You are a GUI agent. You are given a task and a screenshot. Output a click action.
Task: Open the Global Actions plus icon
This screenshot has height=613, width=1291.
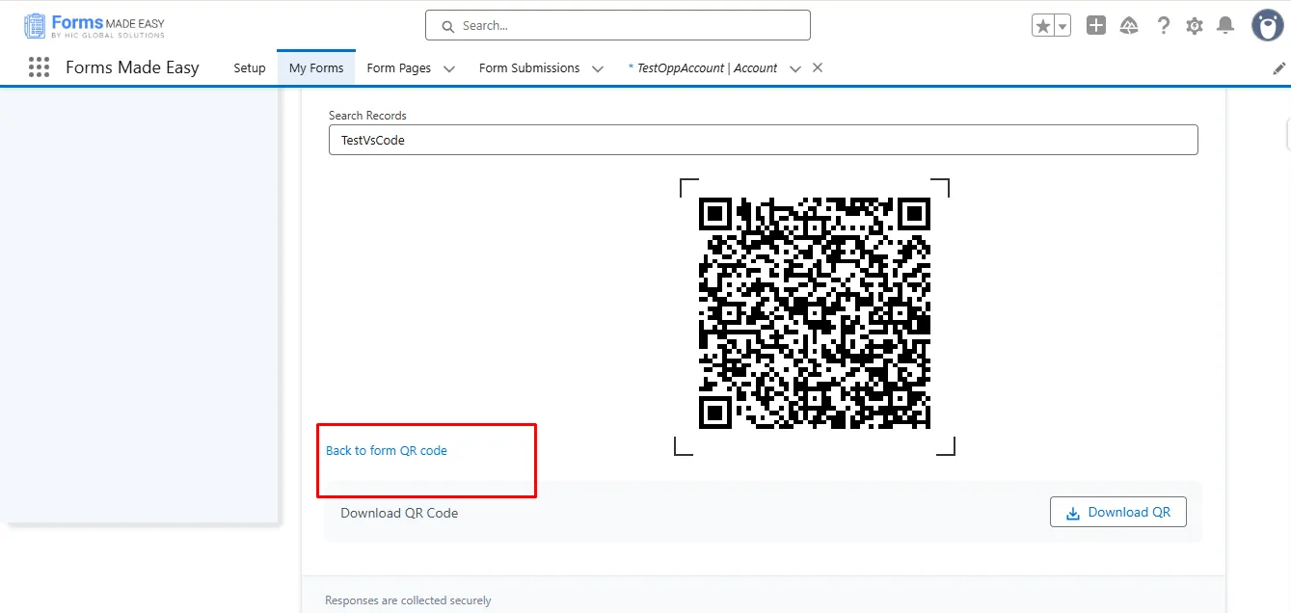(1096, 26)
